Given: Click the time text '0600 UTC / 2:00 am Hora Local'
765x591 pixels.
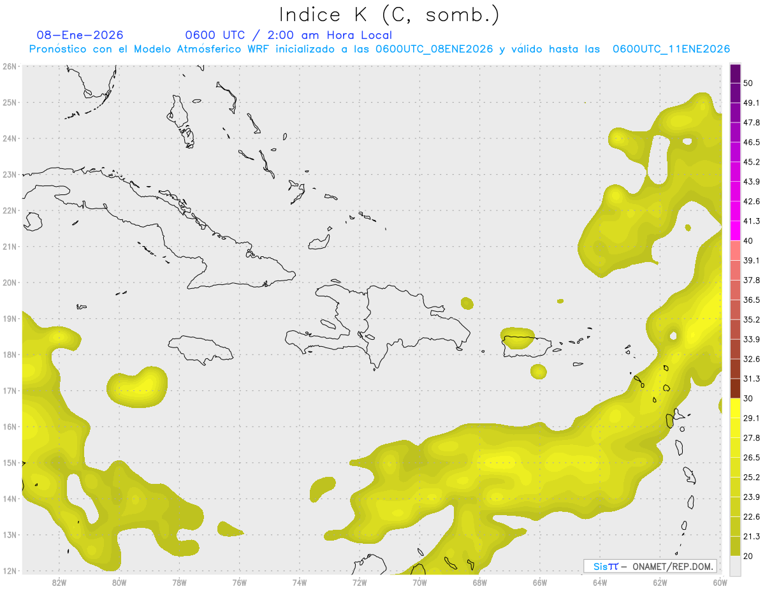Looking at the screenshot, I should (288, 35).
